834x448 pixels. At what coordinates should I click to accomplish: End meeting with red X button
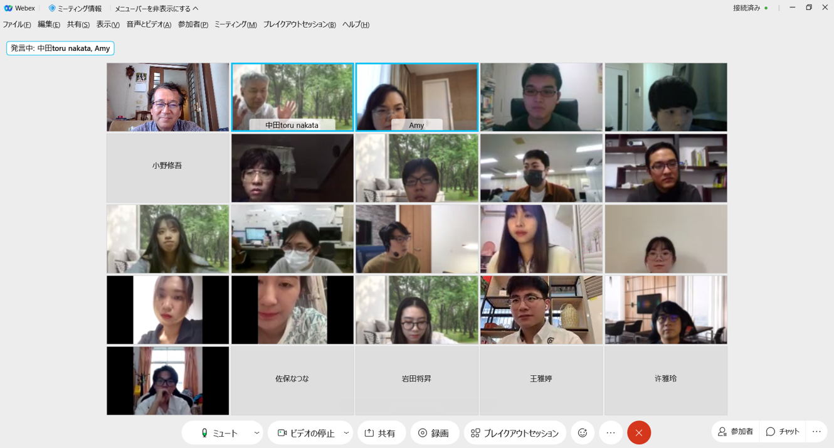pos(639,433)
